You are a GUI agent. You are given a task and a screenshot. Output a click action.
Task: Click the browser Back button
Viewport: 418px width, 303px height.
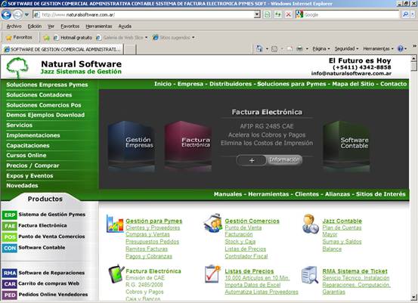tap(6, 14)
